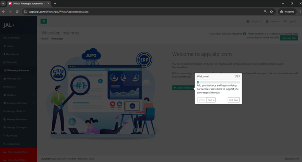The width and height of the screenshot is (302, 162).
Task: Click the green sidebar toggle hamburger icon
Action: click(44, 21)
